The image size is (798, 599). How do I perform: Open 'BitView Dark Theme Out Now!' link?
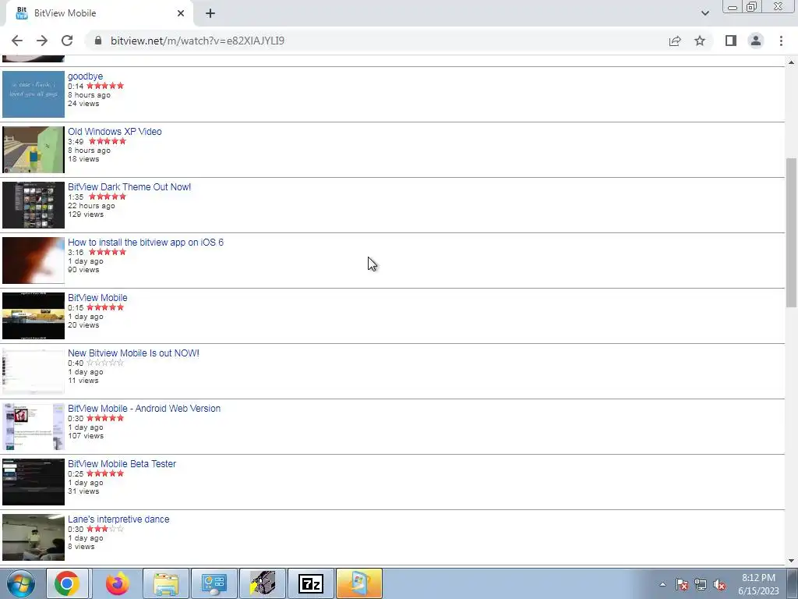tap(129, 187)
